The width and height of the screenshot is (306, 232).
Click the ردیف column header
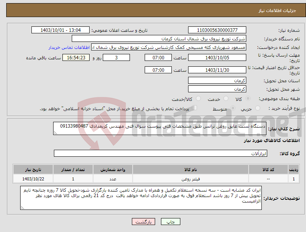pyautogui.click(x=294, y=170)
